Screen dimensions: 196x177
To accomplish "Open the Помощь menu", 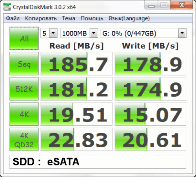I will click(x=92, y=18).
